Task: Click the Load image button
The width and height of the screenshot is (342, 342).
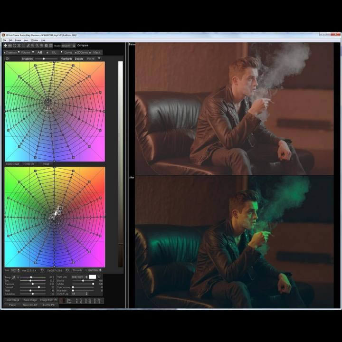Action: (12, 300)
